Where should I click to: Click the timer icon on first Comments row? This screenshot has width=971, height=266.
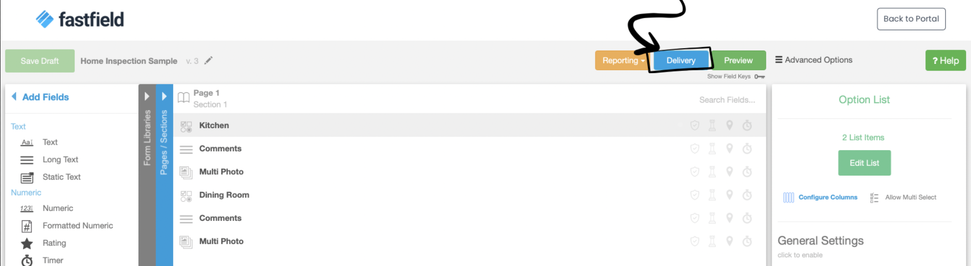(x=747, y=149)
